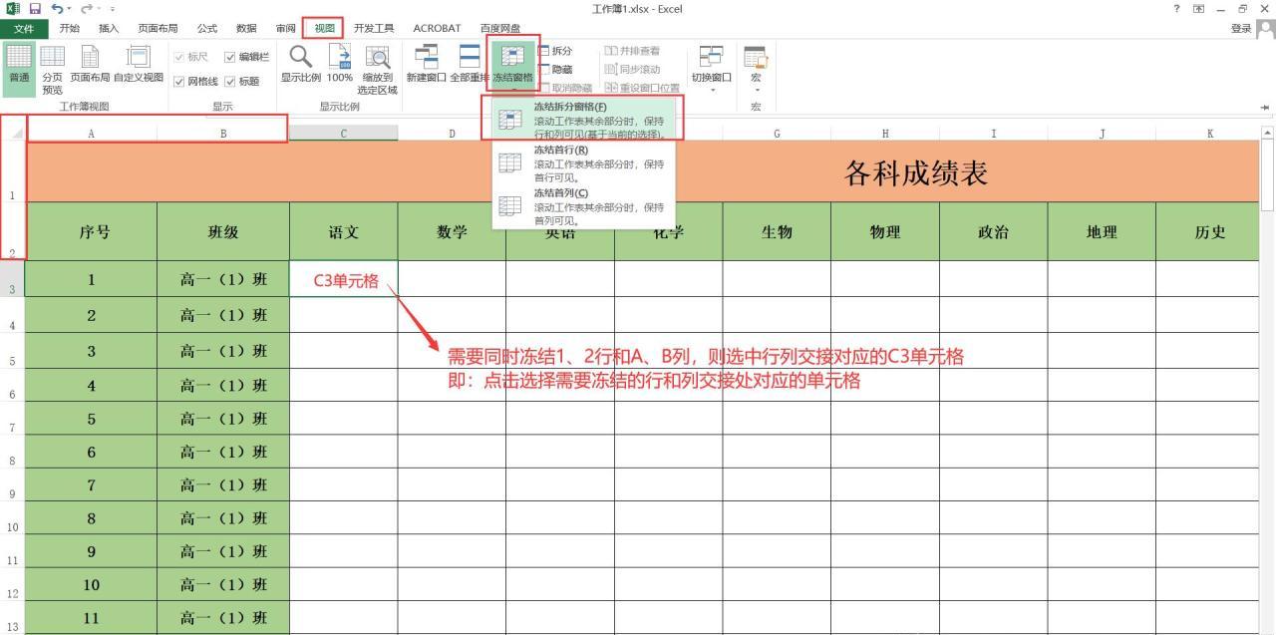Click the cell with sequence number 11

click(92, 618)
